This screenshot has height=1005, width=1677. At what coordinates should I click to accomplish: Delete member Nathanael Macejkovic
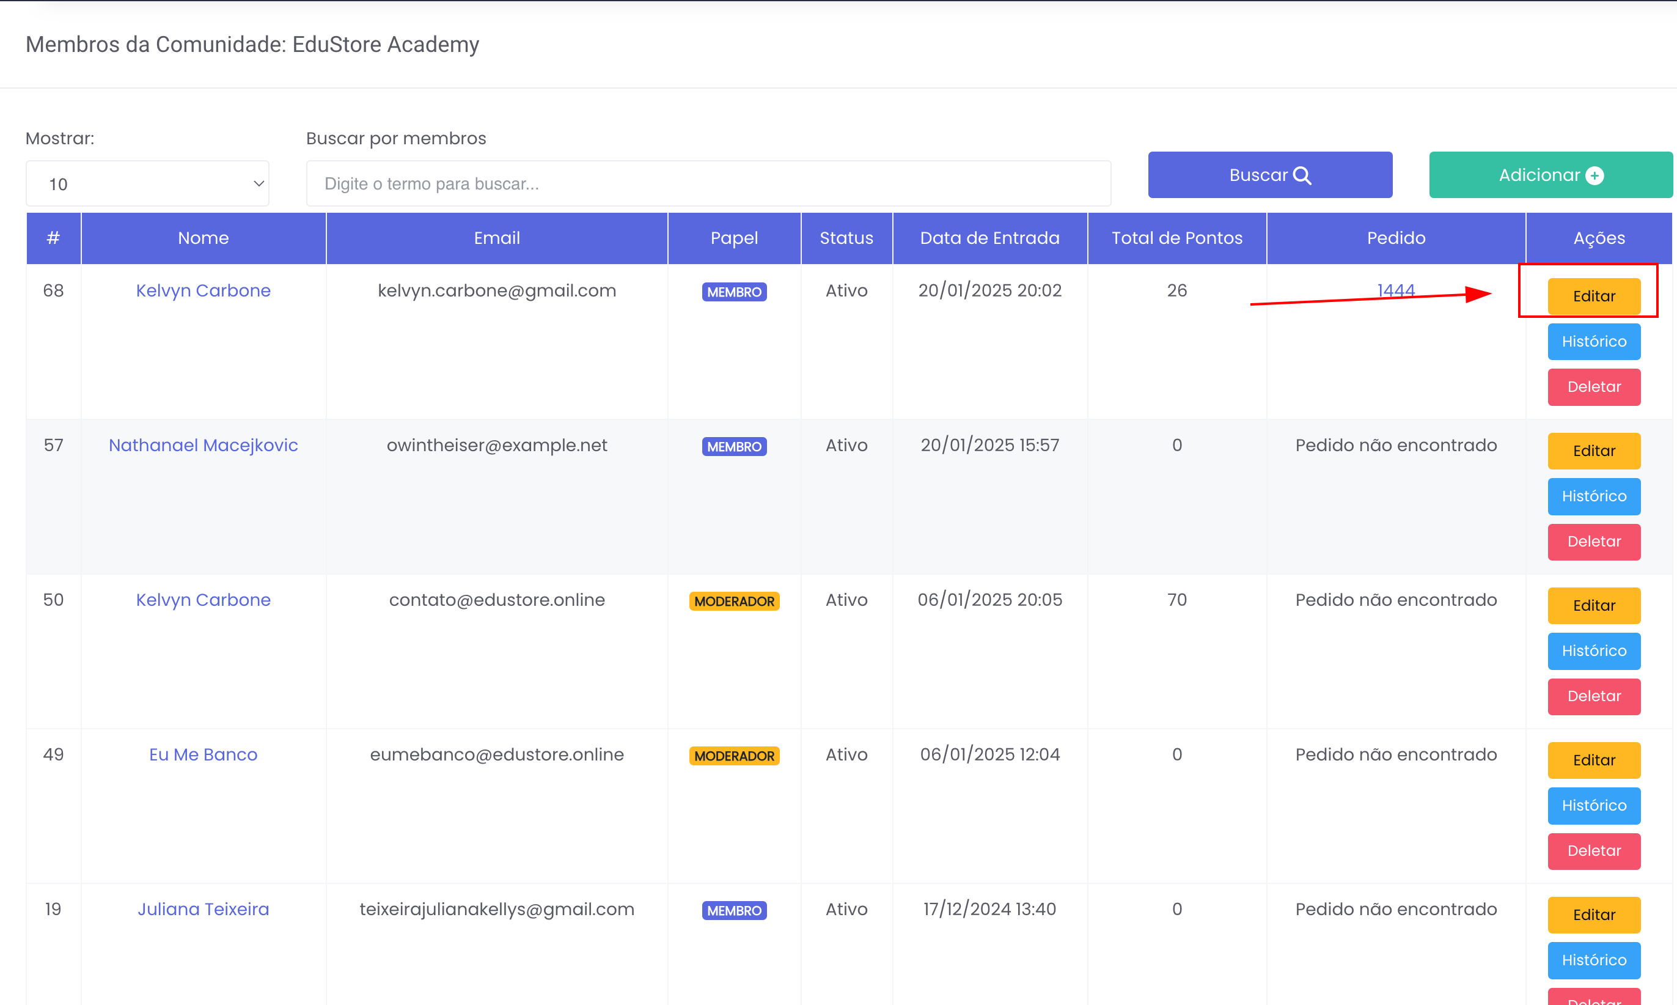pyautogui.click(x=1593, y=541)
